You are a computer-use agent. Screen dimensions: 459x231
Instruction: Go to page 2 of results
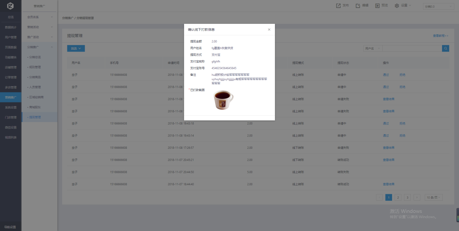[x=398, y=197]
